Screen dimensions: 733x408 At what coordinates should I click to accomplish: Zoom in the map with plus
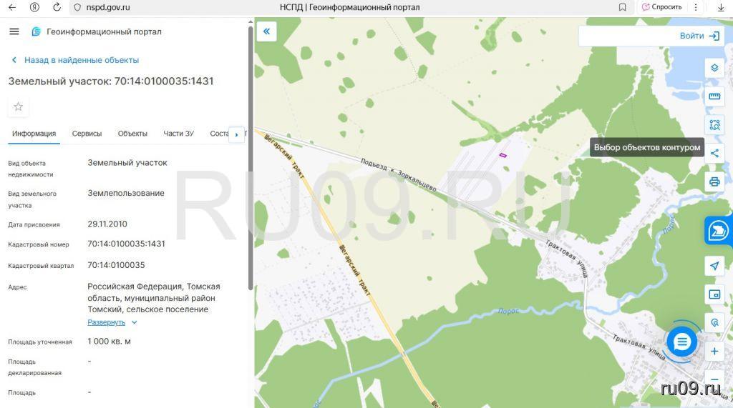pyautogui.click(x=714, y=352)
